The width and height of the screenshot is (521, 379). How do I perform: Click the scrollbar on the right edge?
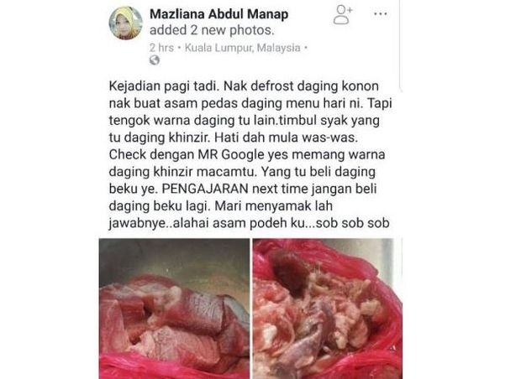(x=401, y=46)
